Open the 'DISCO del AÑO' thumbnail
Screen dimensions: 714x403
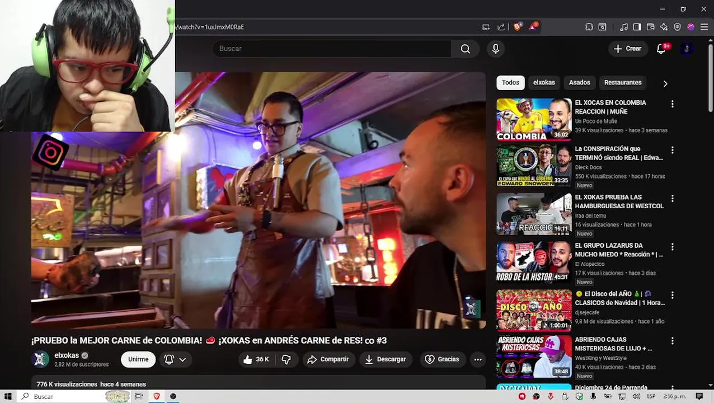pos(534,310)
